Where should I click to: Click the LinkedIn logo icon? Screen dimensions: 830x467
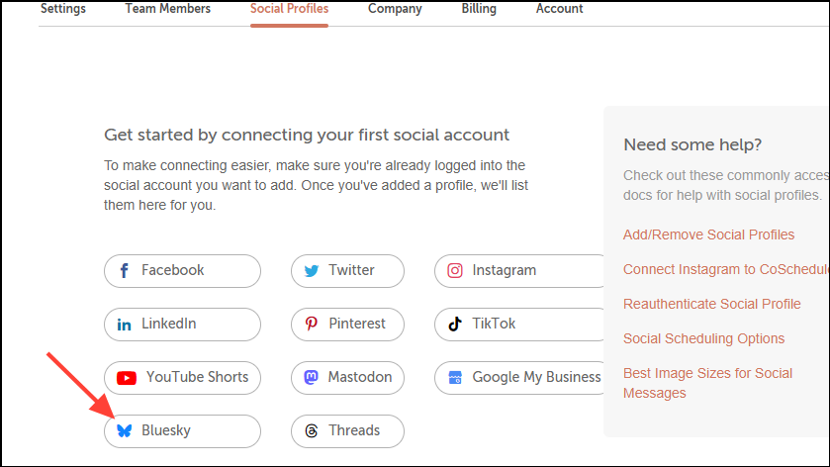(x=124, y=325)
